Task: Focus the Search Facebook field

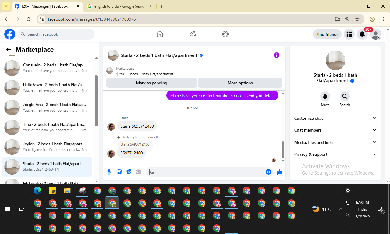Action: pos(56,34)
